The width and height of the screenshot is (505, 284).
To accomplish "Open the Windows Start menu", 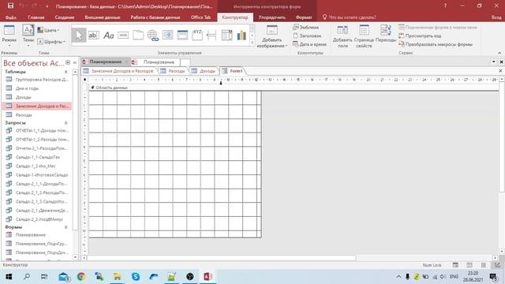I will [x=9, y=277].
